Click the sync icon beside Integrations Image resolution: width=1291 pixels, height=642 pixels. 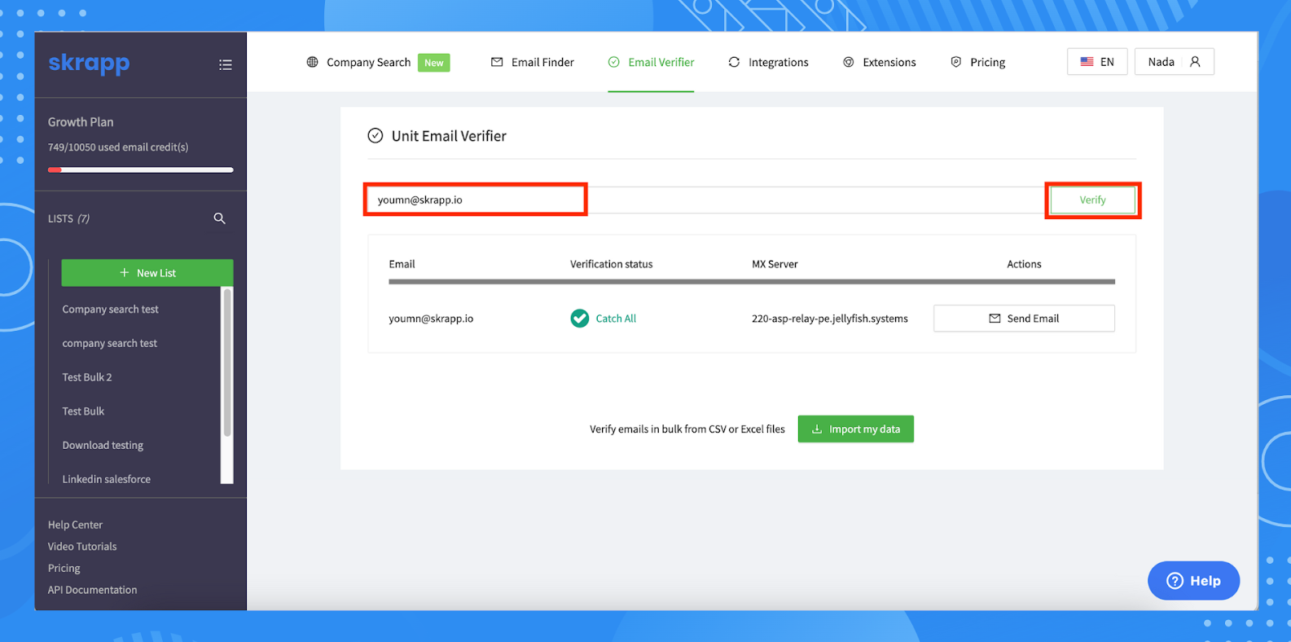(734, 62)
